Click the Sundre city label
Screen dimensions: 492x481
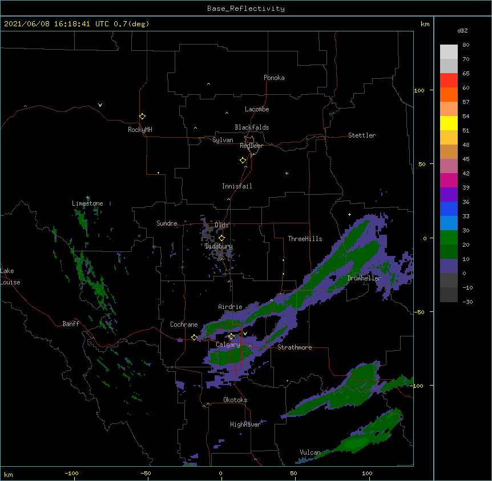click(167, 223)
